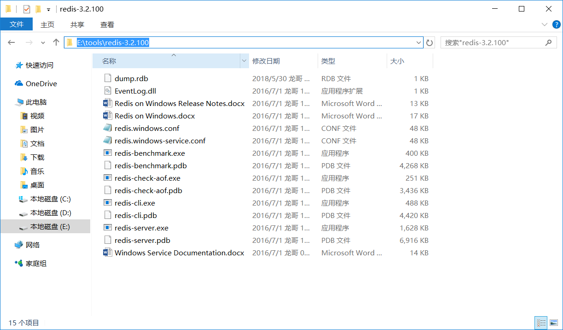
Task: Sort by the 大小 column header
Action: tap(410, 61)
